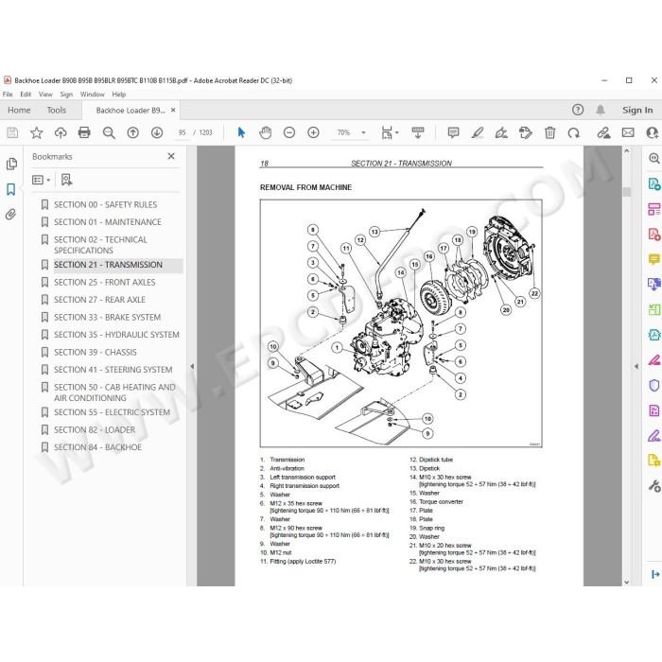This screenshot has height=662, width=662.
Task: Open fit page options dropdown
Action: [x=390, y=132]
